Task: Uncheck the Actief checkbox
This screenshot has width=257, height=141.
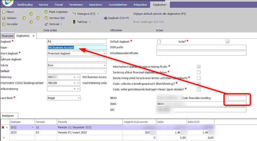Action: [228, 41]
